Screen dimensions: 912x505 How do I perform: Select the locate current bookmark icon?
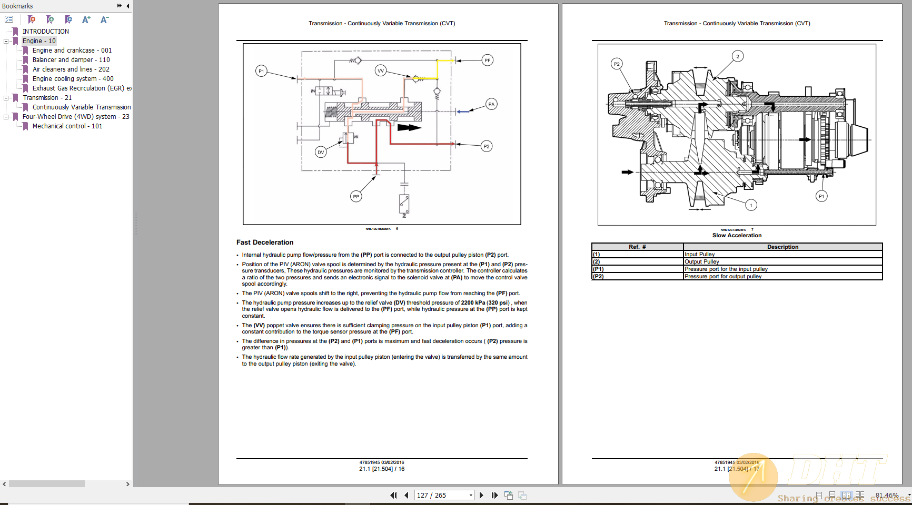68,19
